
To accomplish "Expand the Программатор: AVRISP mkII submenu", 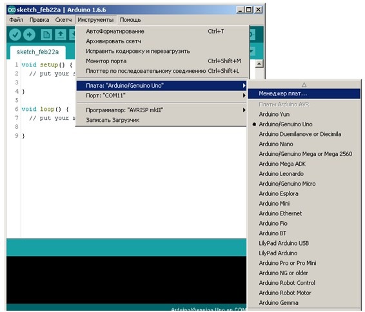I will [162, 110].
